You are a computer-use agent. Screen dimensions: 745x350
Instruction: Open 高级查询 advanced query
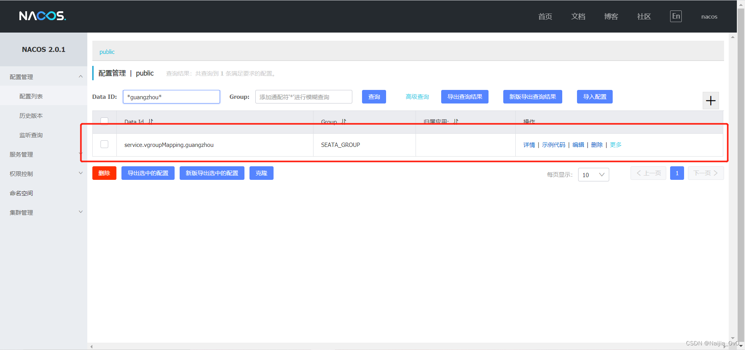(x=417, y=97)
